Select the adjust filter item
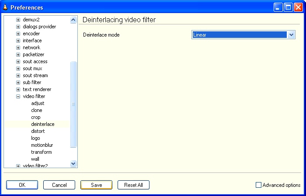This screenshot has height=196, width=306. click(x=38, y=103)
